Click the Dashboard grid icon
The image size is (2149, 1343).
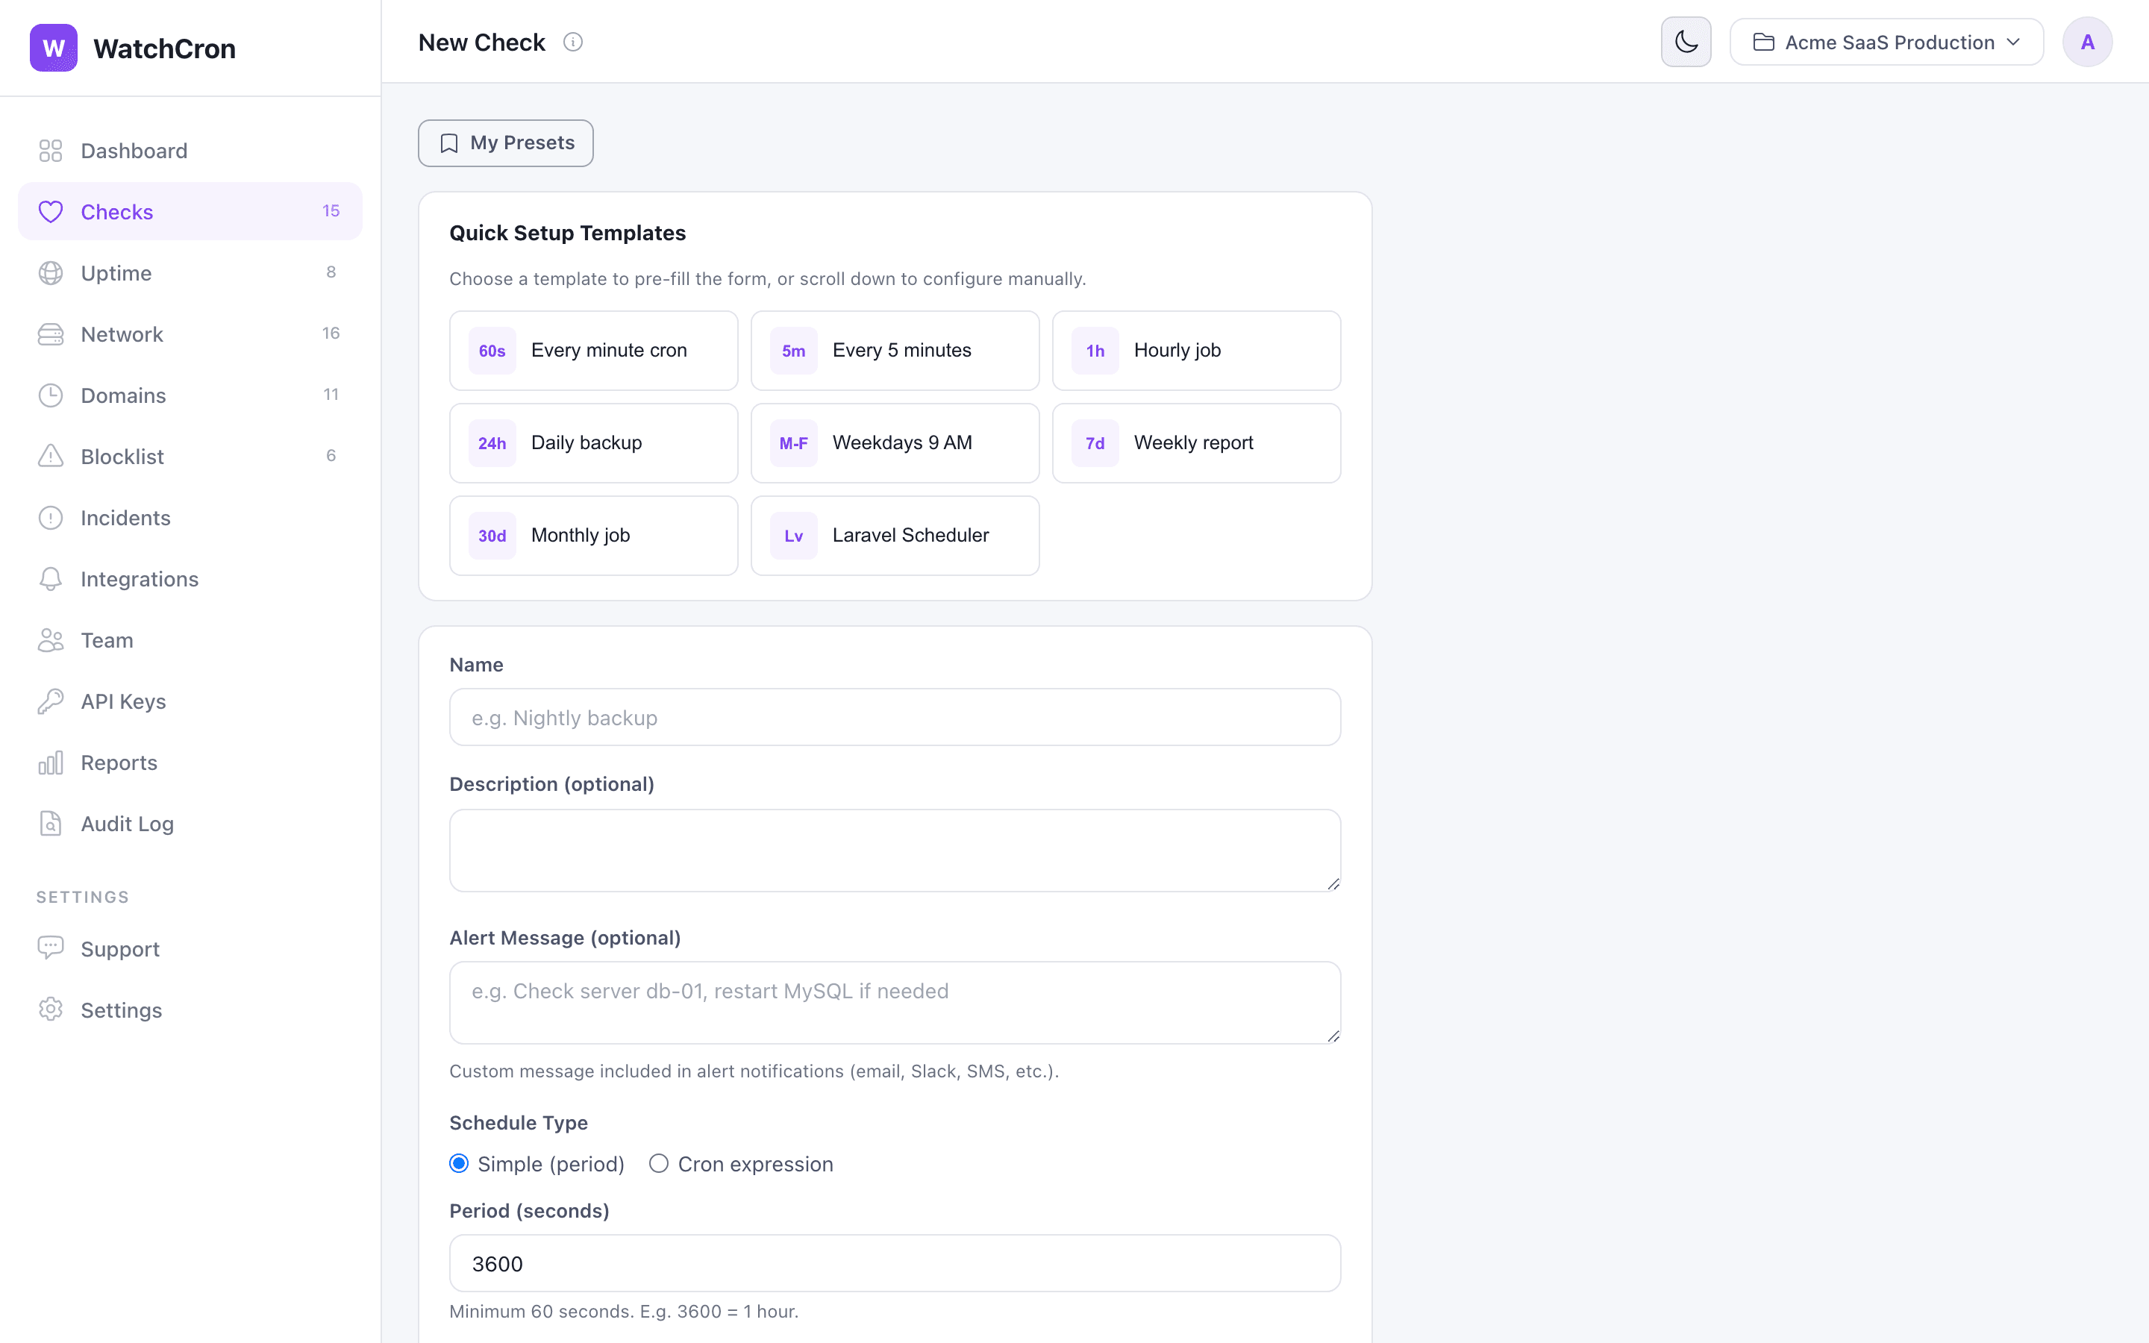pos(51,151)
